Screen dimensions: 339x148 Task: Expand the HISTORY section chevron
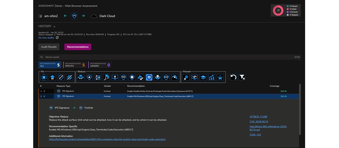(54, 26)
